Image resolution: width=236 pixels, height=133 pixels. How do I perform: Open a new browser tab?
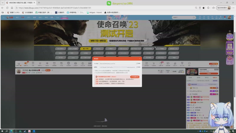(x=39, y=3)
